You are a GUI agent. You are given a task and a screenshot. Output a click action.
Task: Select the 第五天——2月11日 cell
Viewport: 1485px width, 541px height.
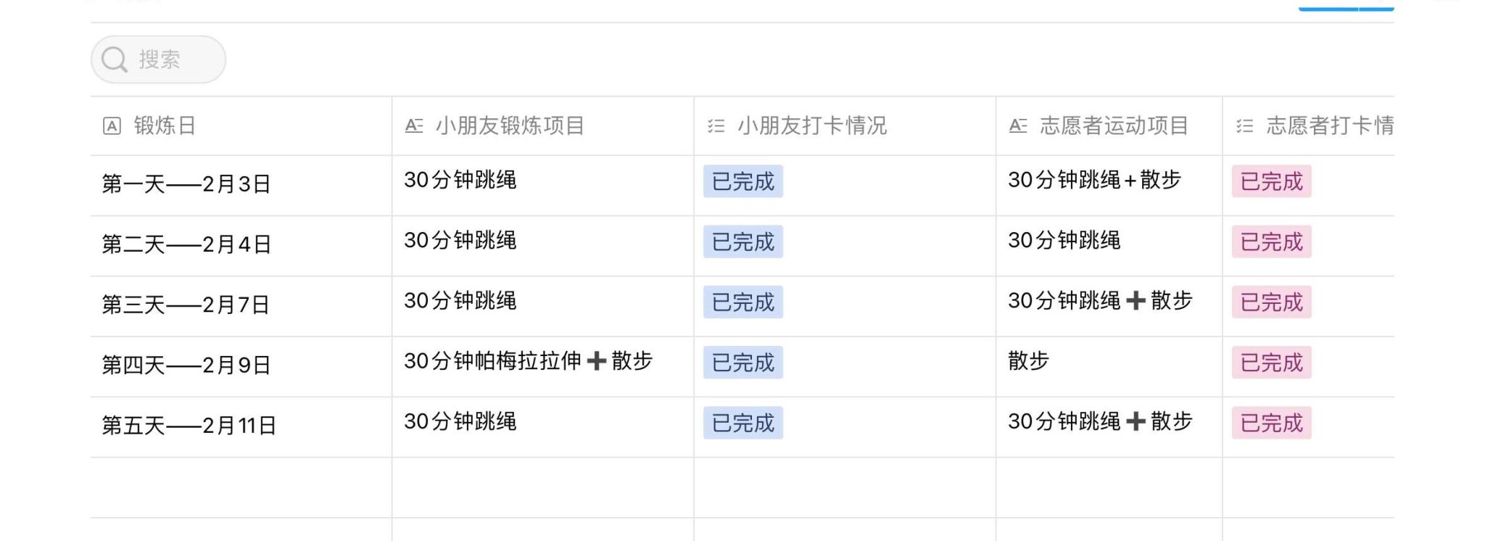click(189, 426)
